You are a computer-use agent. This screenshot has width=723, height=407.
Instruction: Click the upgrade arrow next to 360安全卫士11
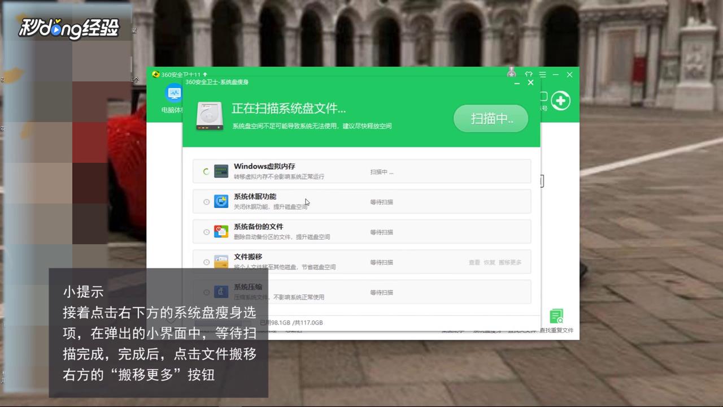pyautogui.click(x=205, y=75)
